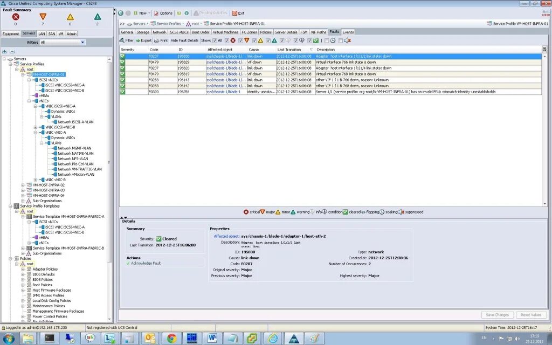The width and height of the screenshot is (552, 345).
Task: Toggle the major severity filter checkbox
Action: pyautogui.click(x=241, y=40)
